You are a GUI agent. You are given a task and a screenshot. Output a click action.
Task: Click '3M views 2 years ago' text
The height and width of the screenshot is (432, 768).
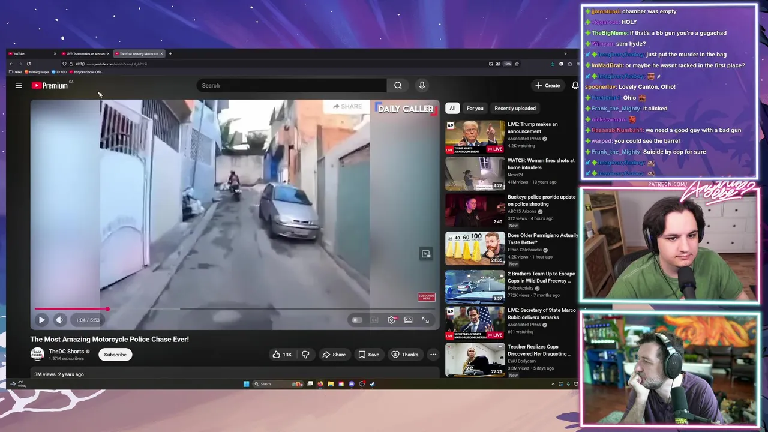coord(59,374)
